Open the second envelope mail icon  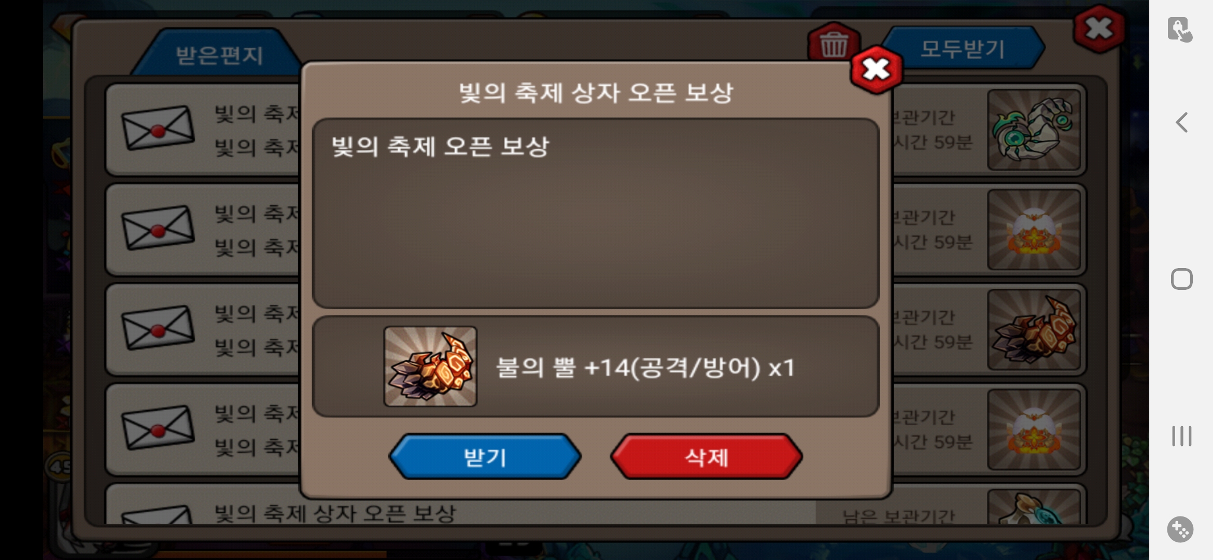[158, 228]
